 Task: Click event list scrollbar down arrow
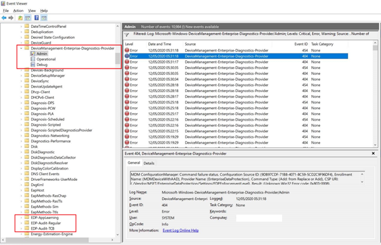(375, 145)
